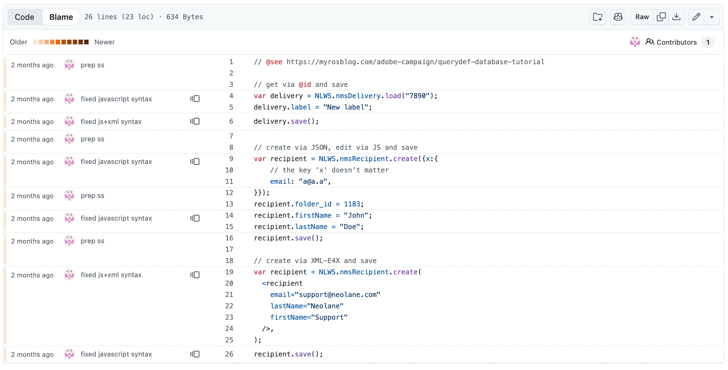Click the myrosblog.com URL comment on line 1
728x370 pixels.
399,62
